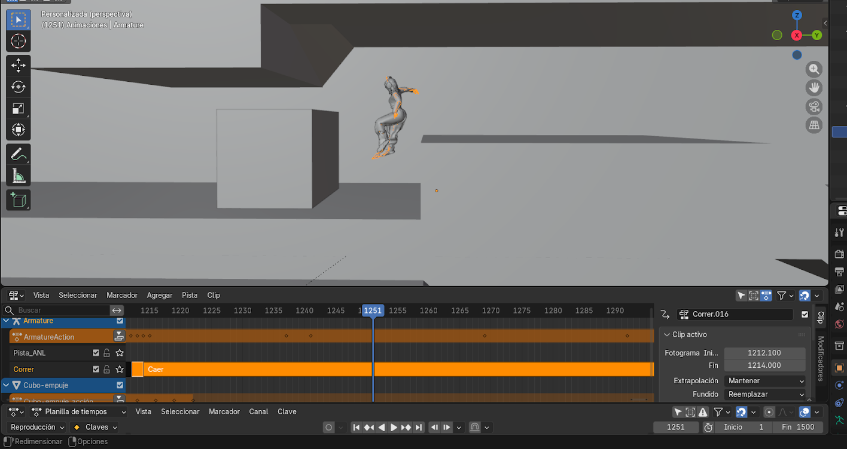The image size is (847, 449).
Task: Click the red X axis gizmo
Action: coord(796,35)
